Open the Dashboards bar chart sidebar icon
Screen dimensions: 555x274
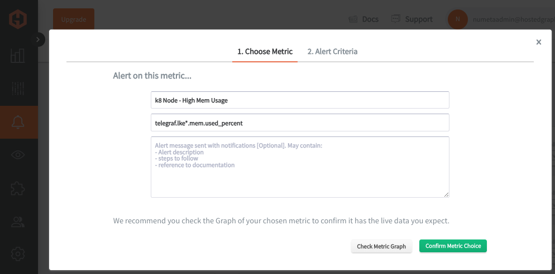pyautogui.click(x=18, y=56)
